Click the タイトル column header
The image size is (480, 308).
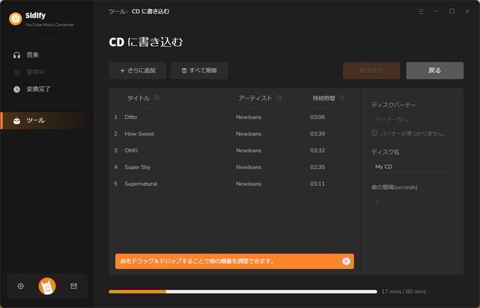[138, 98]
